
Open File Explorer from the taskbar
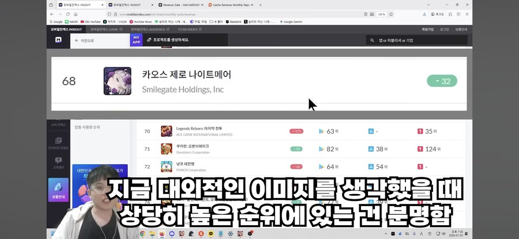pos(152,234)
